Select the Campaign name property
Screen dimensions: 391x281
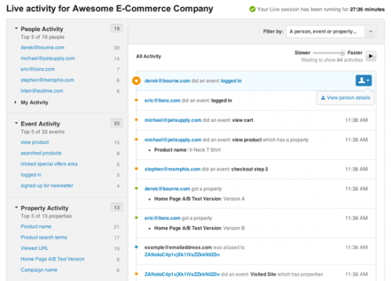(x=39, y=270)
